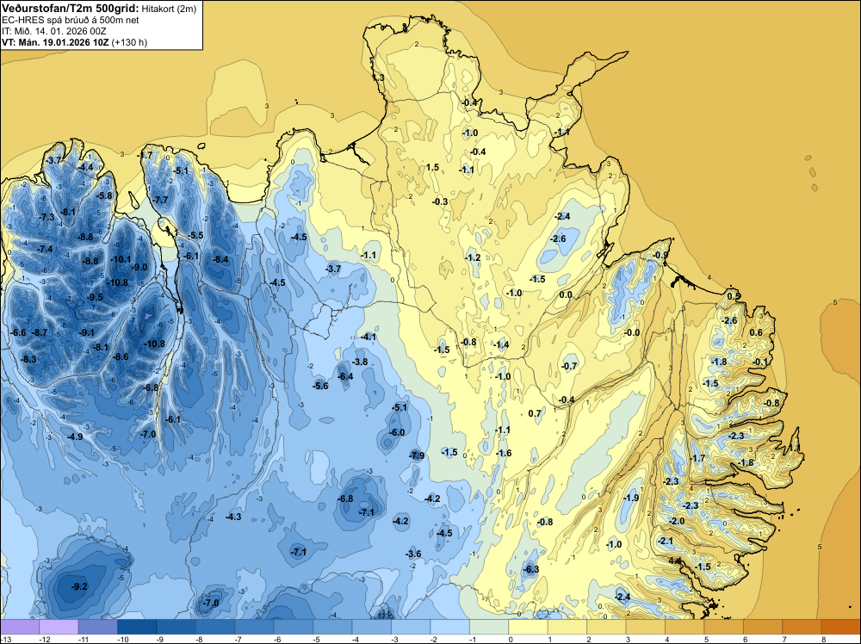This screenshot has width=861, height=644.
Task: Select the '-4.9' temperature label
Action: (75, 437)
